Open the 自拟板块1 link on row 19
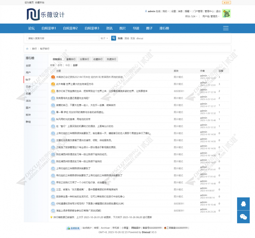This screenshot has width=255, height=238. pyautogui.click(x=179, y=204)
